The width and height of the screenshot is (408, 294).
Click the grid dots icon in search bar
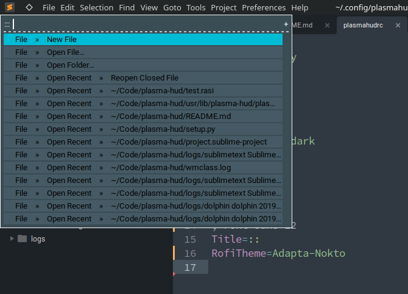(7, 25)
